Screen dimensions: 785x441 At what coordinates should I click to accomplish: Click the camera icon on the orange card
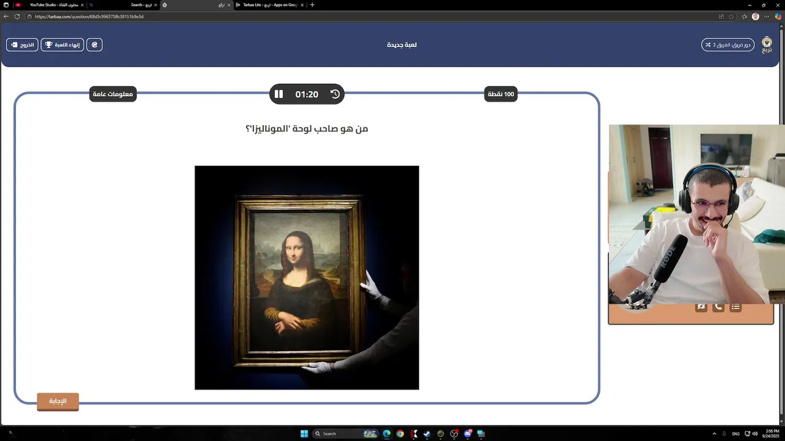701,307
